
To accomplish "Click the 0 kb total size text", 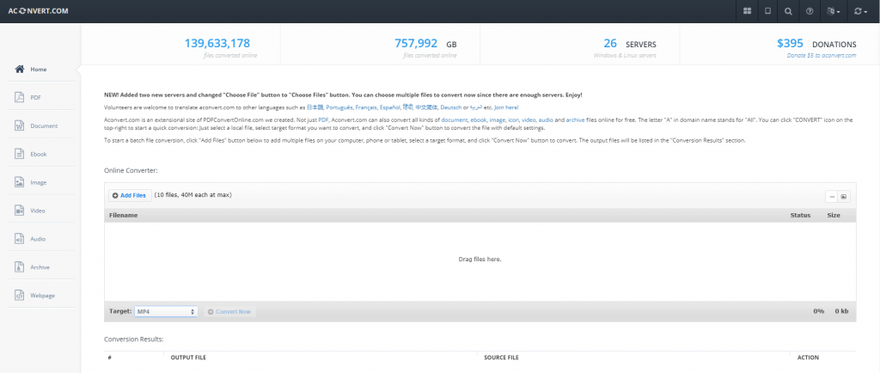I will [x=841, y=311].
